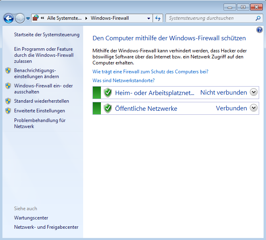The width and height of the screenshot is (266, 240).
Task: Click green shield icon for Öffentliche Netzwerke
Action: tap(108, 108)
